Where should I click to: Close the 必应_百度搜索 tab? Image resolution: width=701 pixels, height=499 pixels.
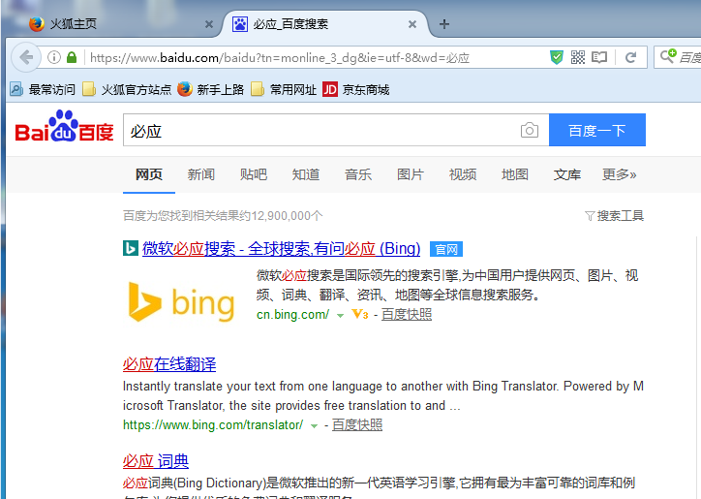coord(412,24)
